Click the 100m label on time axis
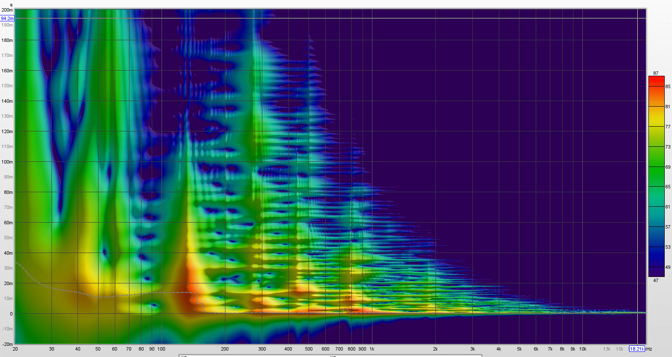The height and width of the screenshot is (357, 672). click(x=7, y=162)
